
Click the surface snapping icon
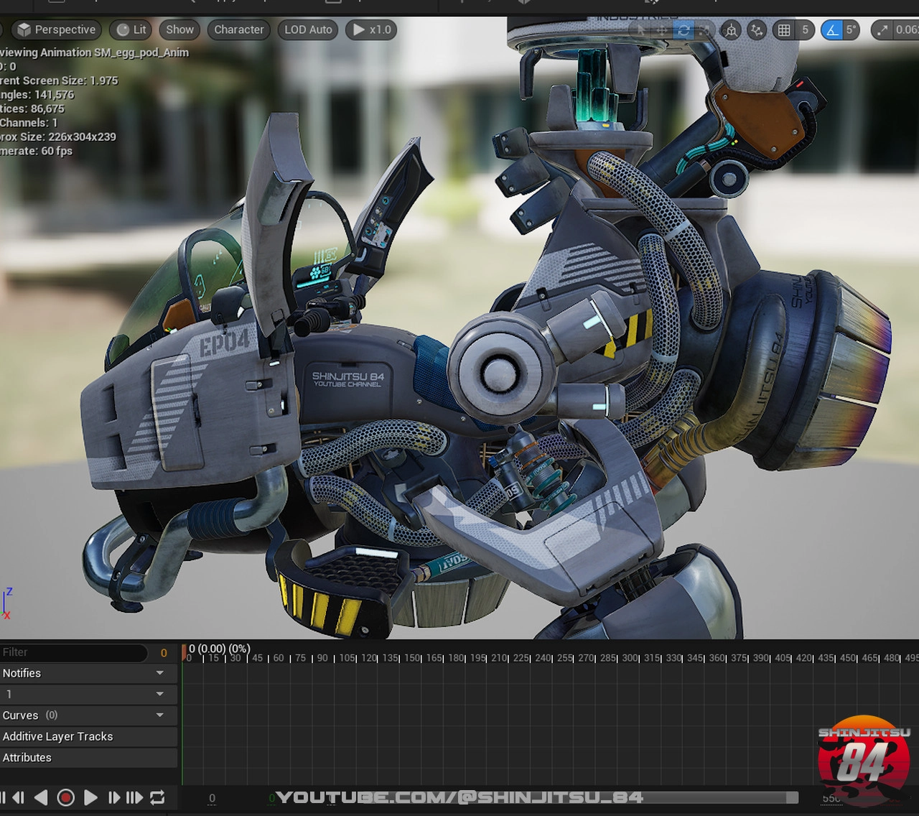pos(756,30)
